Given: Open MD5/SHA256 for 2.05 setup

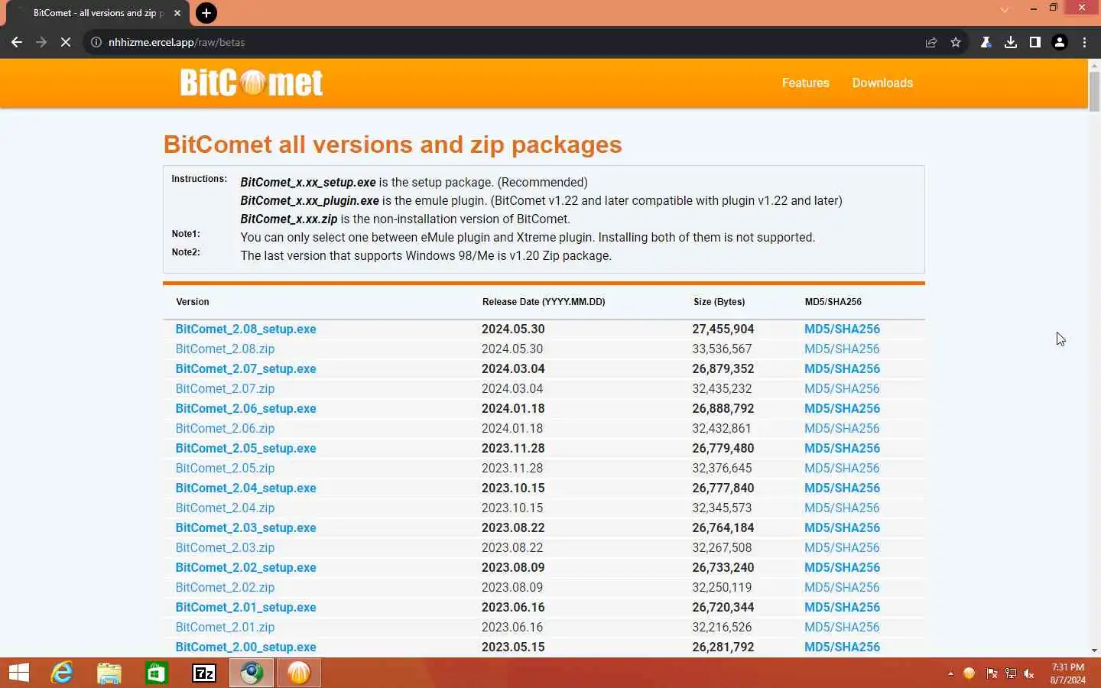Looking at the screenshot, I should coord(842,448).
